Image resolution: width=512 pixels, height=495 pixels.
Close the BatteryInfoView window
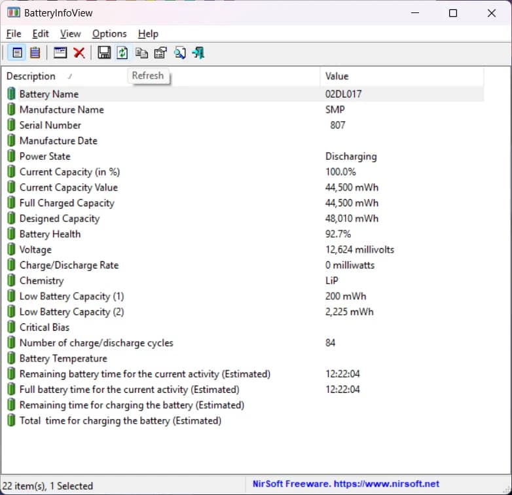coord(492,13)
